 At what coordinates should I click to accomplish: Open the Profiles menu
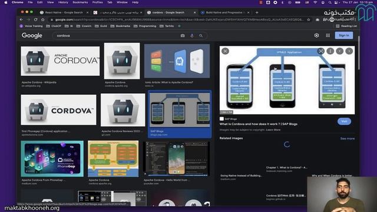[97, 2]
